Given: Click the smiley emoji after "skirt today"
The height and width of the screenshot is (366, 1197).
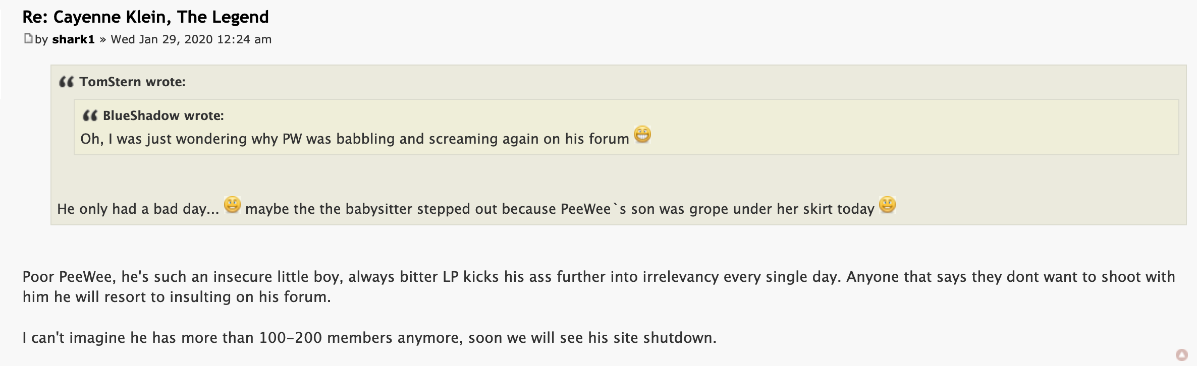Looking at the screenshot, I should pos(887,205).
